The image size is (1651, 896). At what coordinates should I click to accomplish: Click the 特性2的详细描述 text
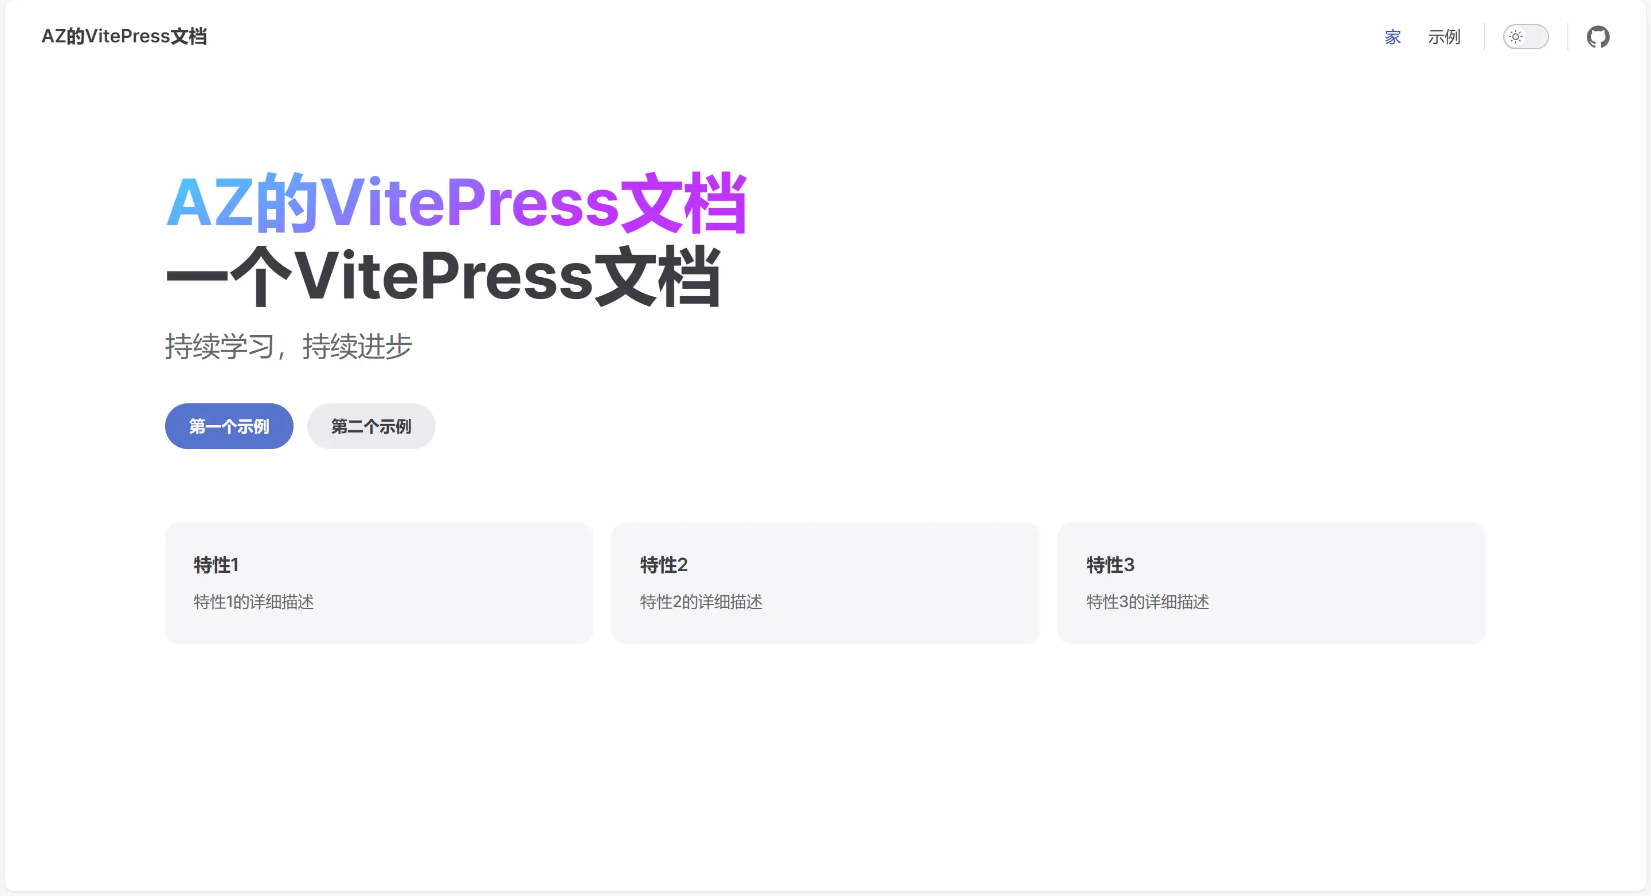click(701, 602)
